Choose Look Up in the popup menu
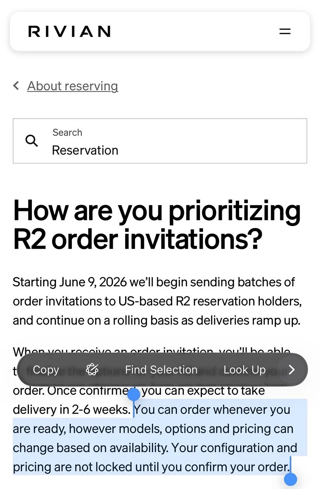This screenshot has width=320, height=489. (x=244, y=370)
